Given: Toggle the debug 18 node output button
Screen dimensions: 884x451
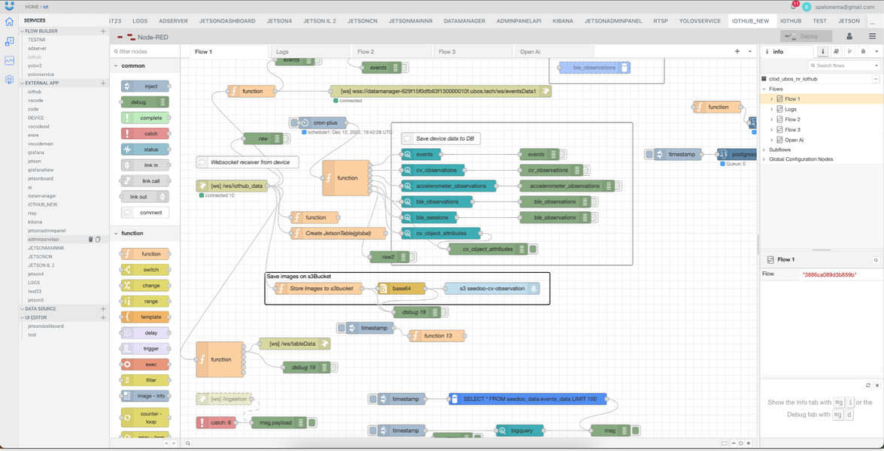Looking at the screenshot, I should tap(444, 312).
